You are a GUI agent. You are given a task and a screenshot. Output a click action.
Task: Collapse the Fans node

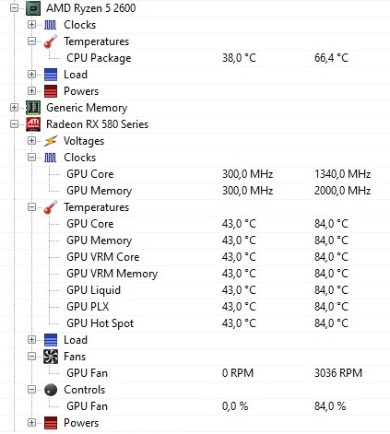tap(31, 357)
